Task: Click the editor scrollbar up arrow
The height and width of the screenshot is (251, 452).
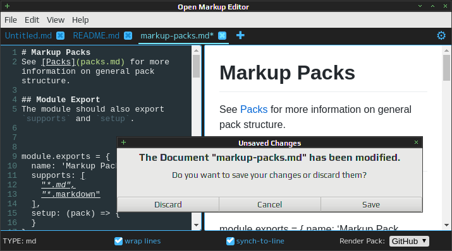Action: (197, 50)
